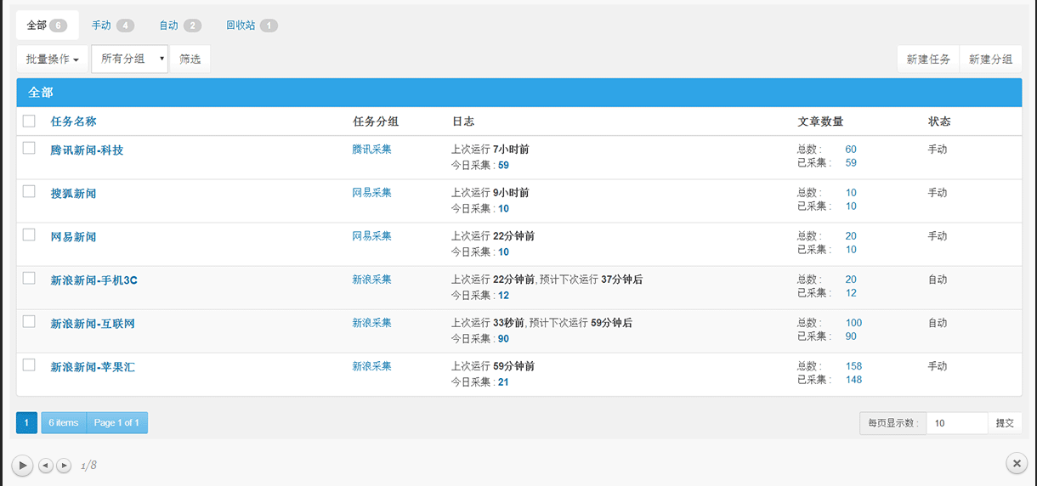Click total count 158 for 新浪新闻-苹果汇
The image size is (1037, 486).
pos(853,365)
